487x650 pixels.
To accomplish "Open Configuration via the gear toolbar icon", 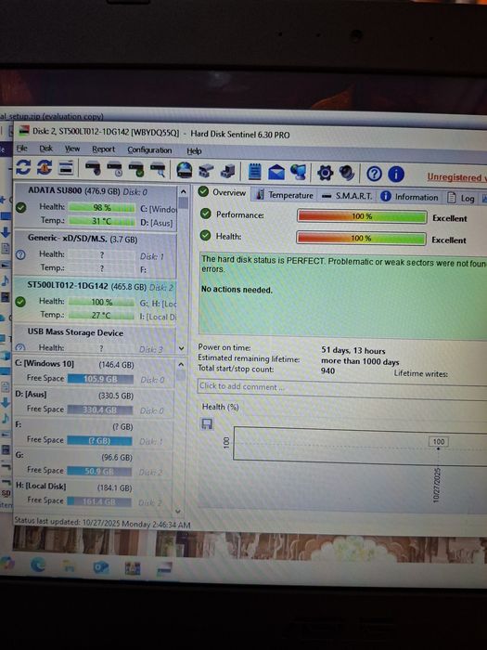I will point(325,173).
